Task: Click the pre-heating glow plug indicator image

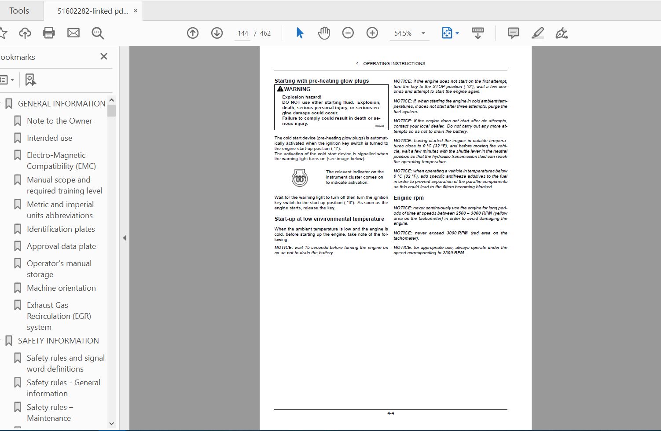Action: coord(300,178)
